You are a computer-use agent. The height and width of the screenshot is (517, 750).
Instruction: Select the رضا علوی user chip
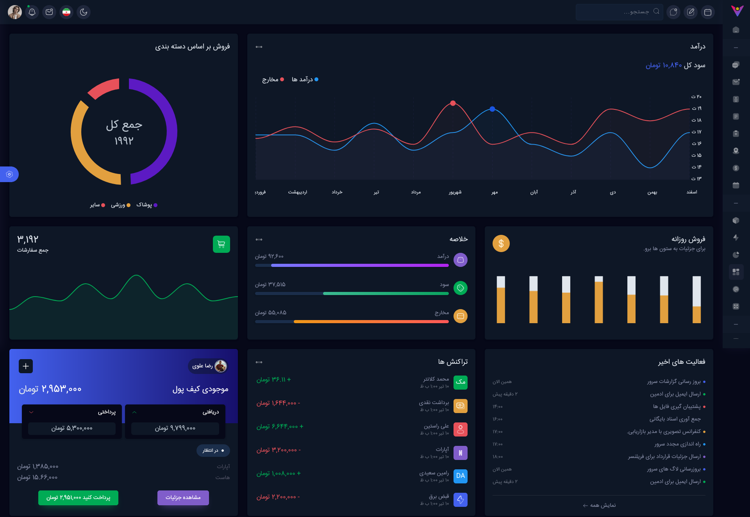(x=208, y=366)
